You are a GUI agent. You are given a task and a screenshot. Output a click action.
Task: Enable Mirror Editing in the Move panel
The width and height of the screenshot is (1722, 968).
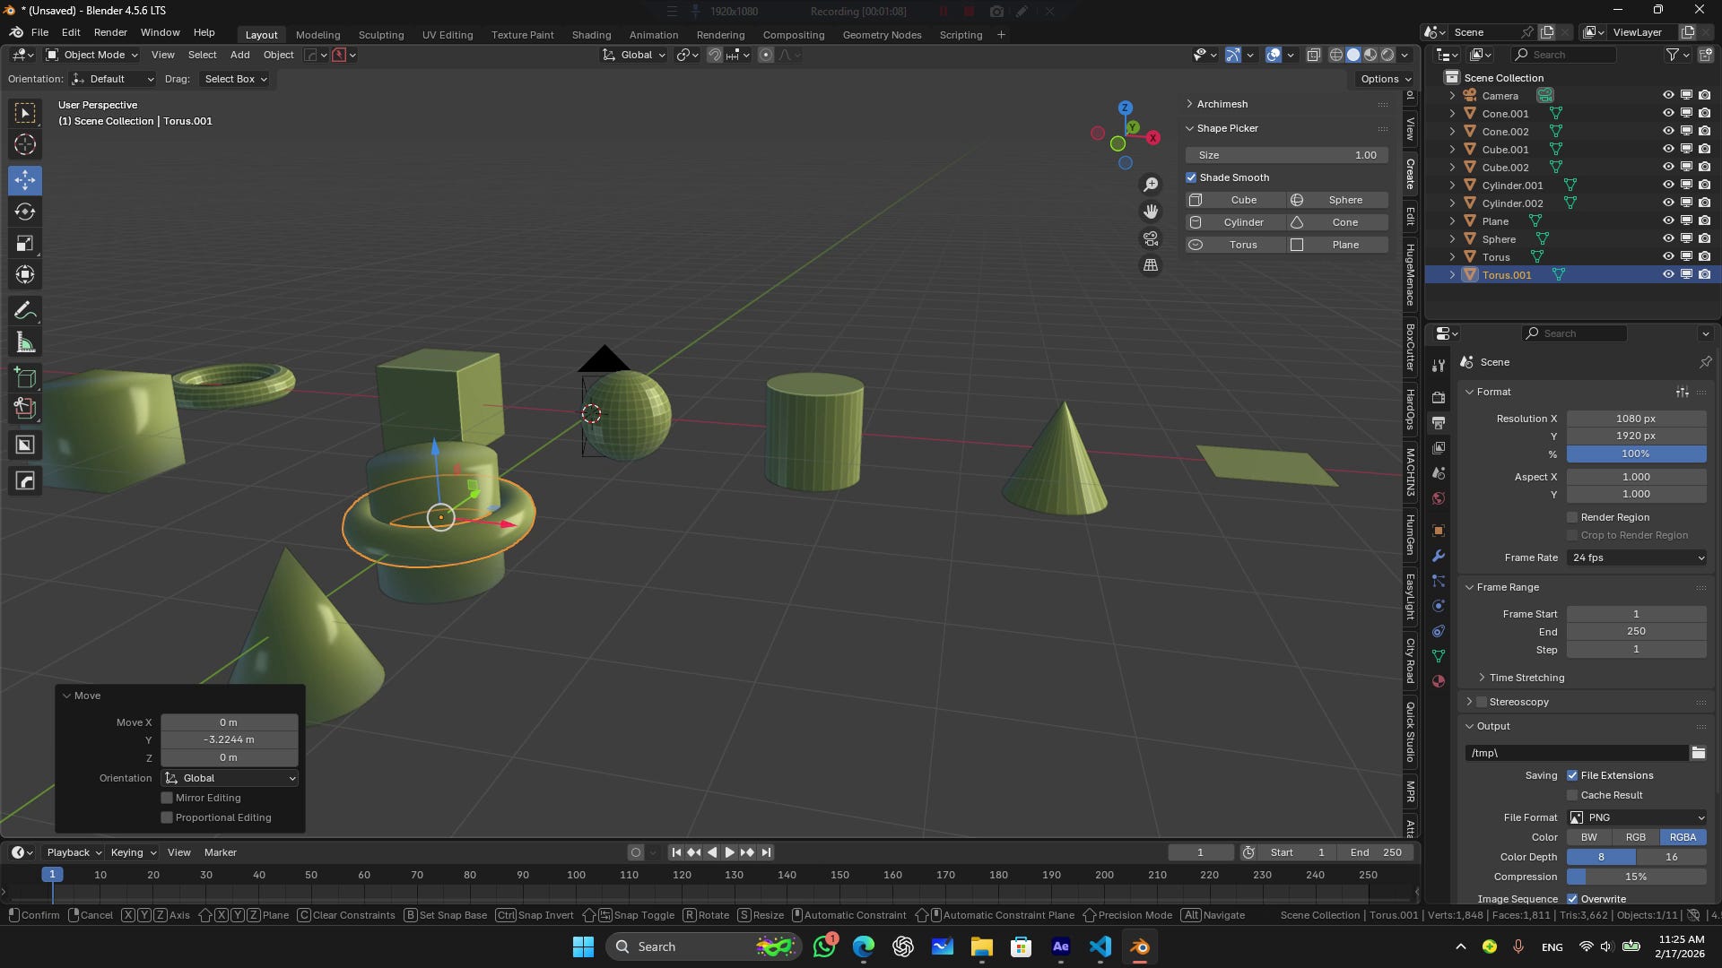[167, 798]
